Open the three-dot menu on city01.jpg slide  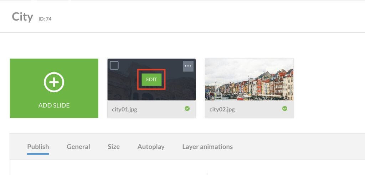[x=188, y=66]
